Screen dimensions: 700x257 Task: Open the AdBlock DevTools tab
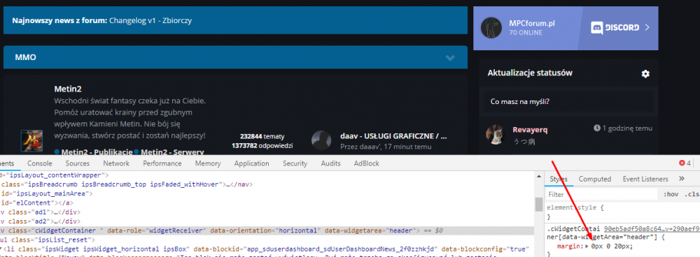pos(367,163)
